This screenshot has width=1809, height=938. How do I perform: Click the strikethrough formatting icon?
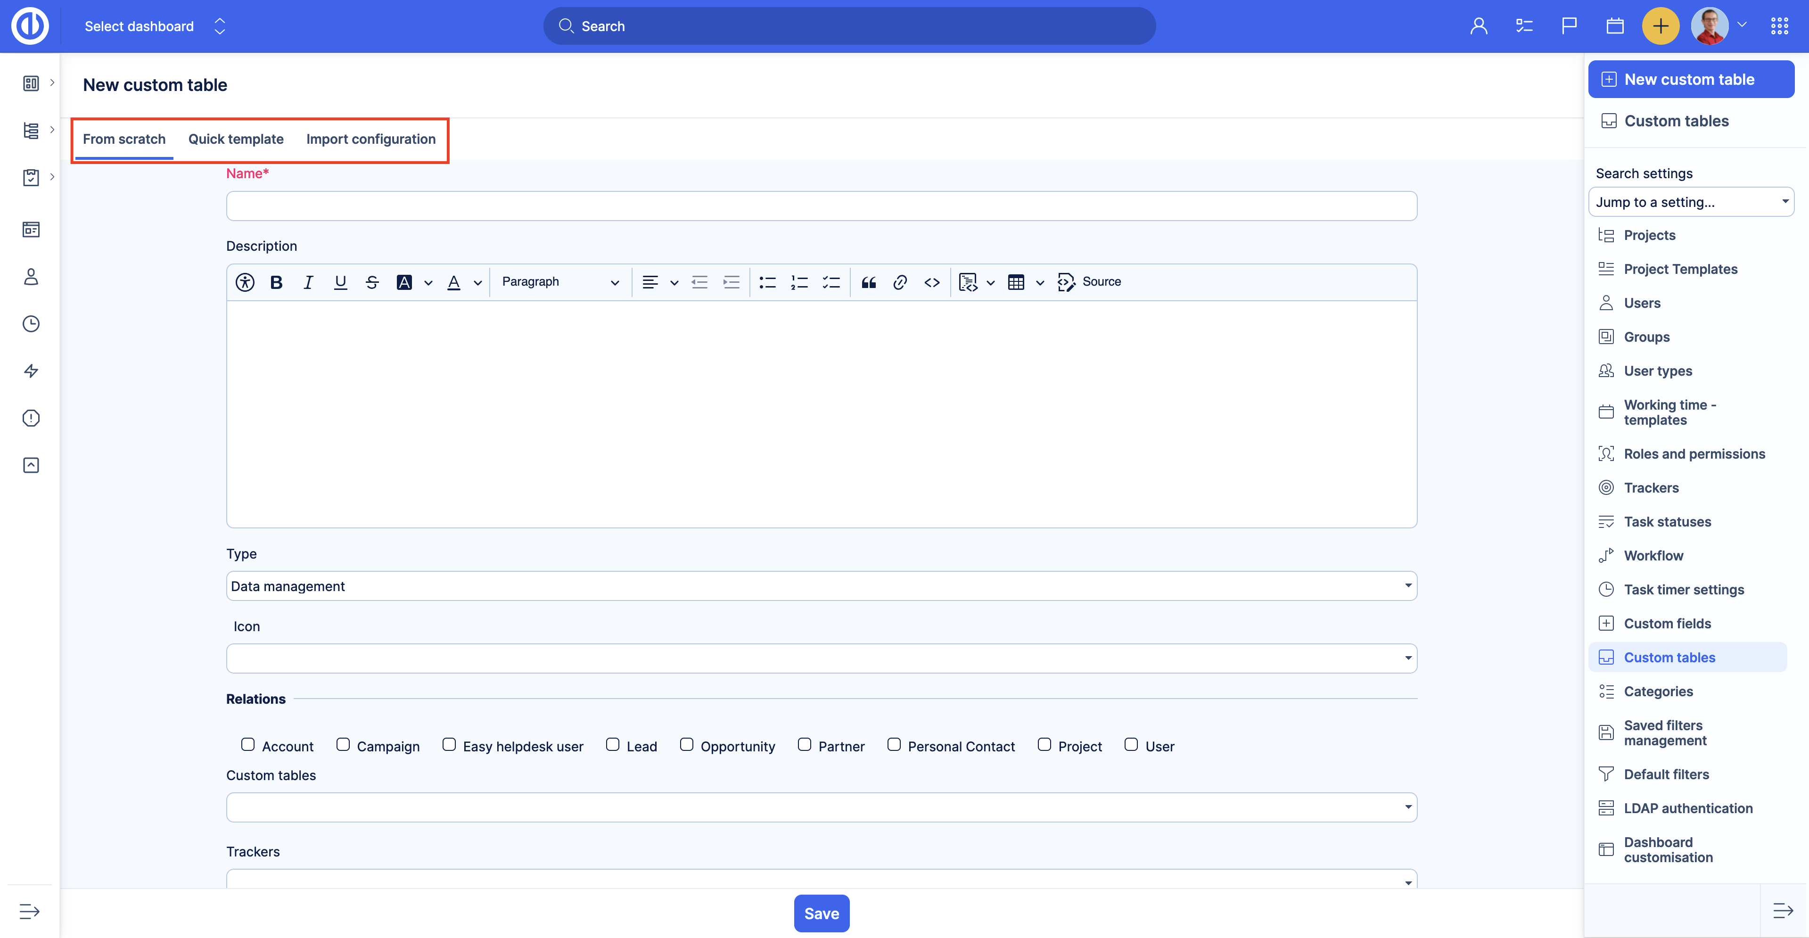point(372,282)
